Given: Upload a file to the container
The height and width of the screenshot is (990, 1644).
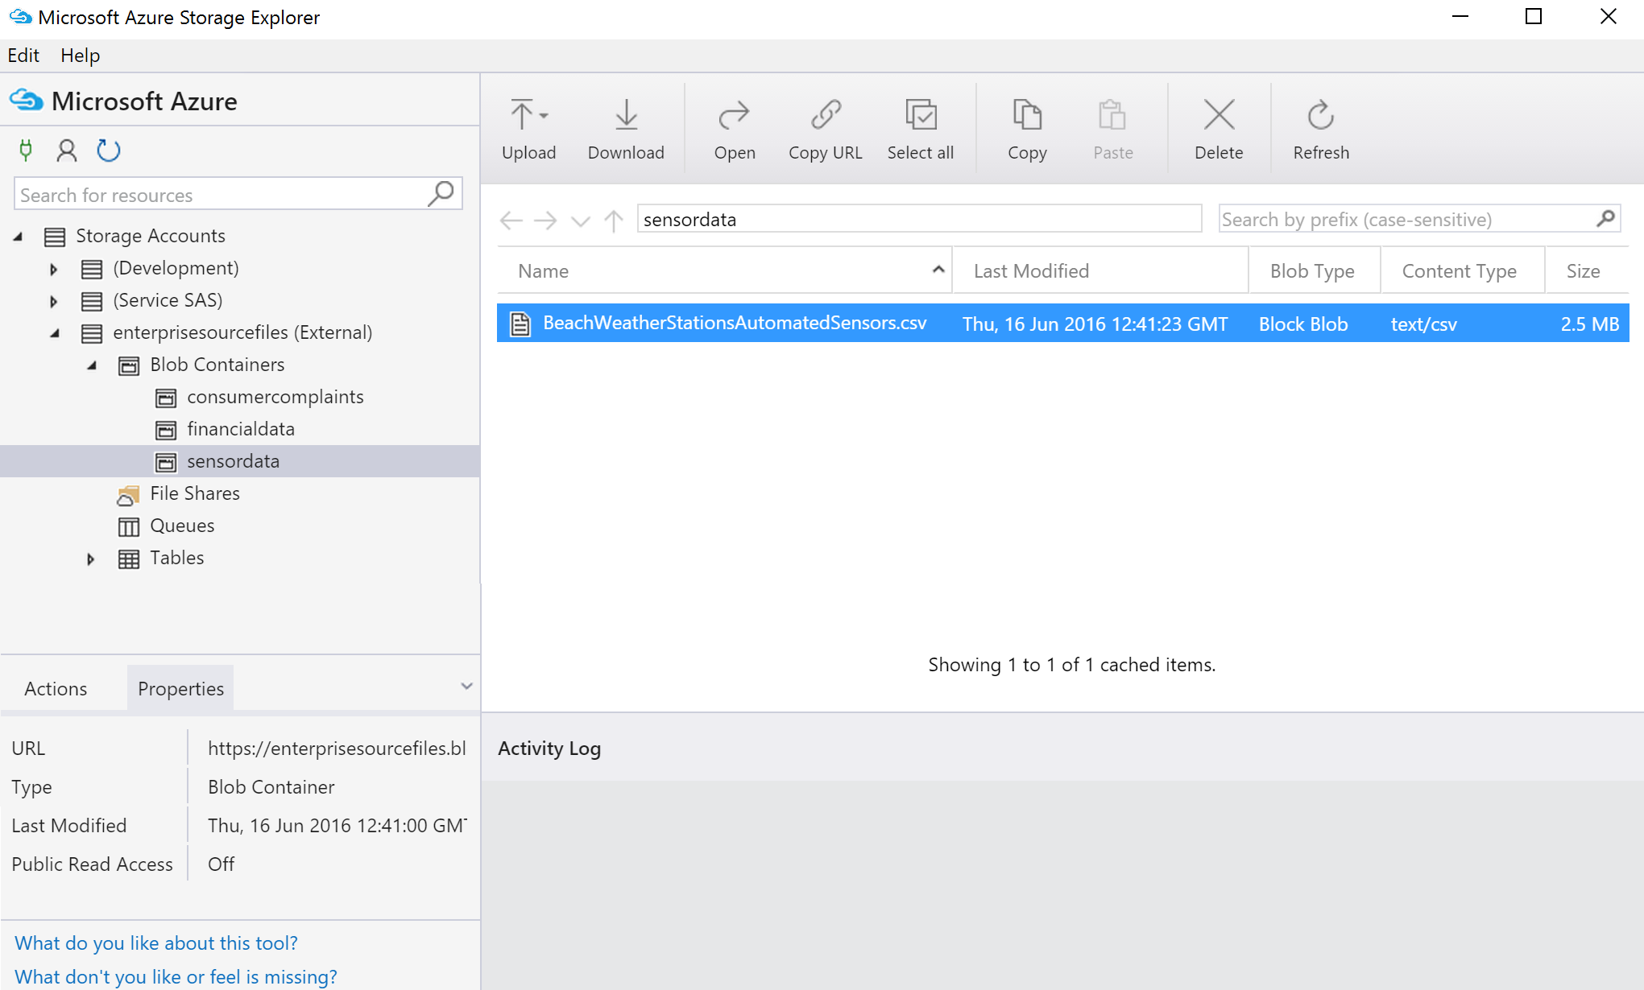Looking at the screenshot, I should [528, 129].
